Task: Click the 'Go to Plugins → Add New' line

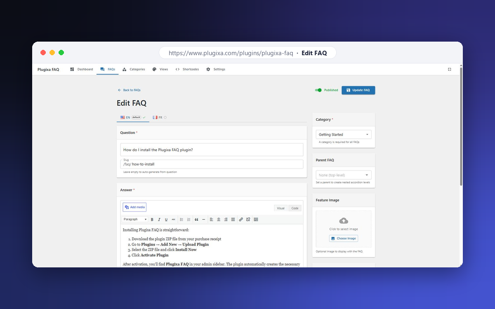Action: pos(170,244)
